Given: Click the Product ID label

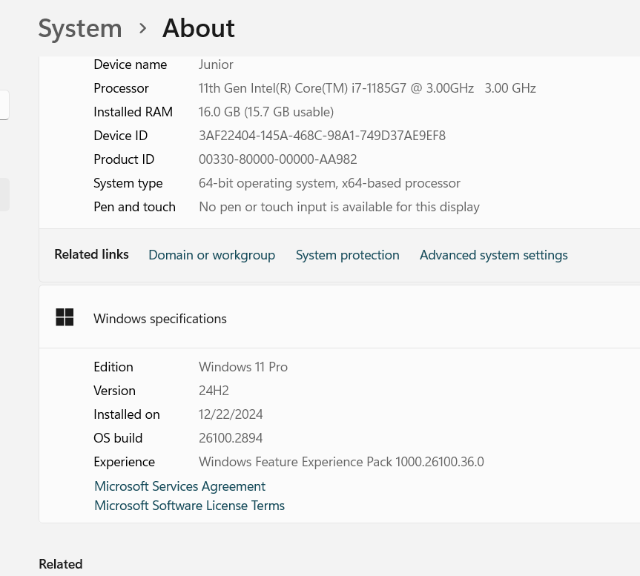Looking at the screenshot, I should (x=124, y=159).
